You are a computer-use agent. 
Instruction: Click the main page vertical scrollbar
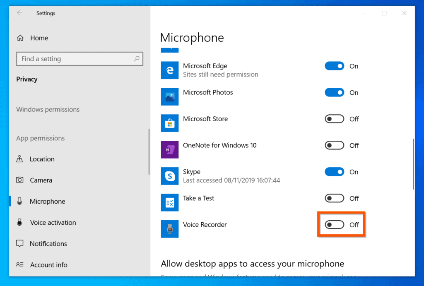[x=414, y=164]
